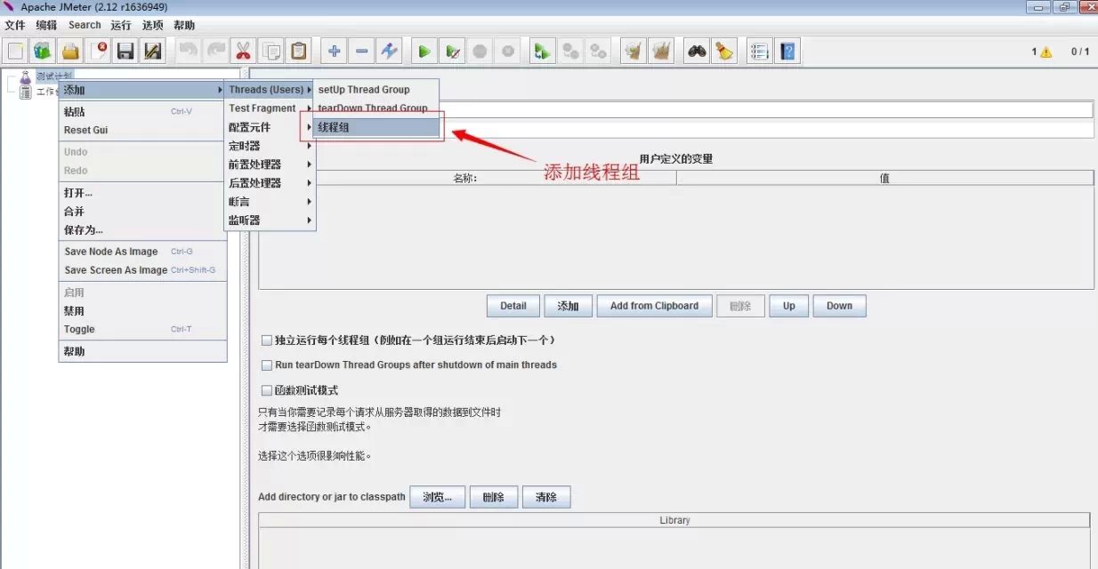
Task: Expand the 前置处理器 submenu
Action: click(x=270, y=164)
